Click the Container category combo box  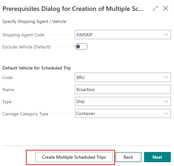click(x=123, y=113)
